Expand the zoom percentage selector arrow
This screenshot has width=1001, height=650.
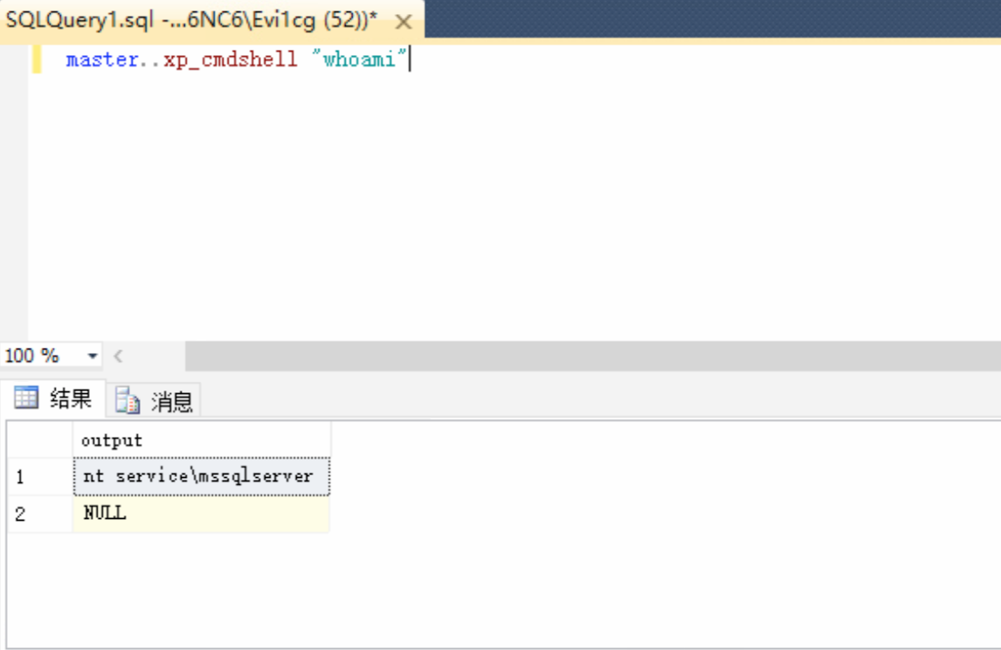[92, 355]
